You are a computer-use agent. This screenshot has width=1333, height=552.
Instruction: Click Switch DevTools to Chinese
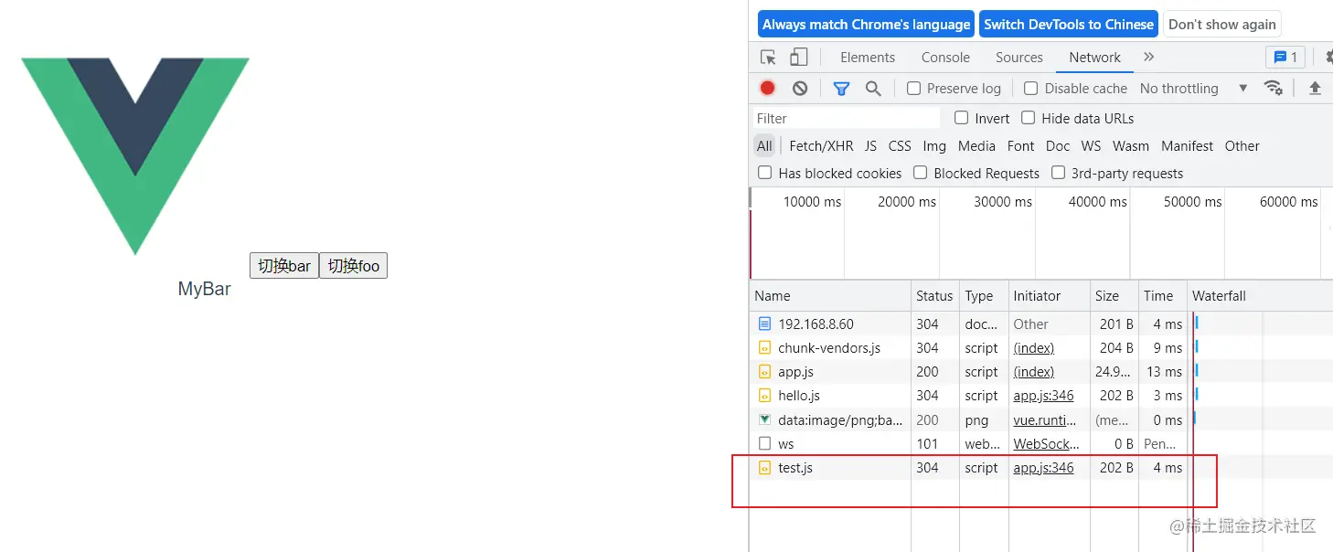click(1069, 25)
